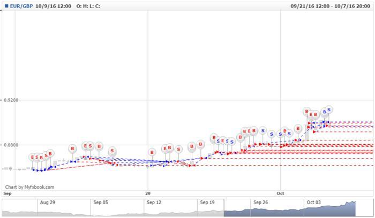Click the first red B marker at the chart's far left
Screen dimensions: 375x218
[x=33, y=157]
